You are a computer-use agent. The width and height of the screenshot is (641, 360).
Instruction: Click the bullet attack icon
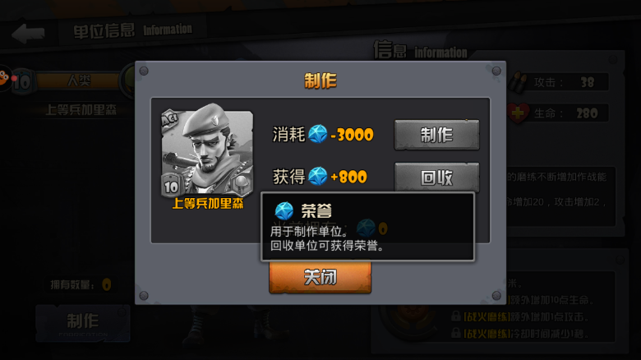tap(519, 82)
